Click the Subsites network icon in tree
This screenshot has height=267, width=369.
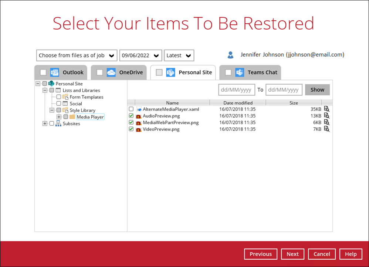click(58, 124)
